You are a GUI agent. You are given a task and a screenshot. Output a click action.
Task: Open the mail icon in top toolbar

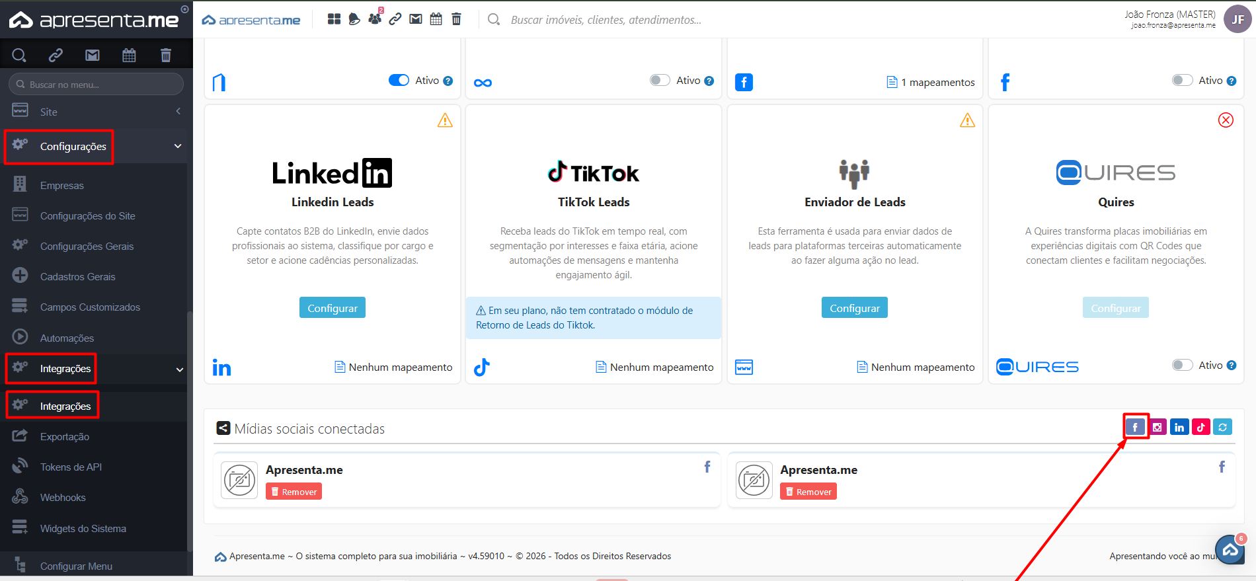(x=416, y=19)
